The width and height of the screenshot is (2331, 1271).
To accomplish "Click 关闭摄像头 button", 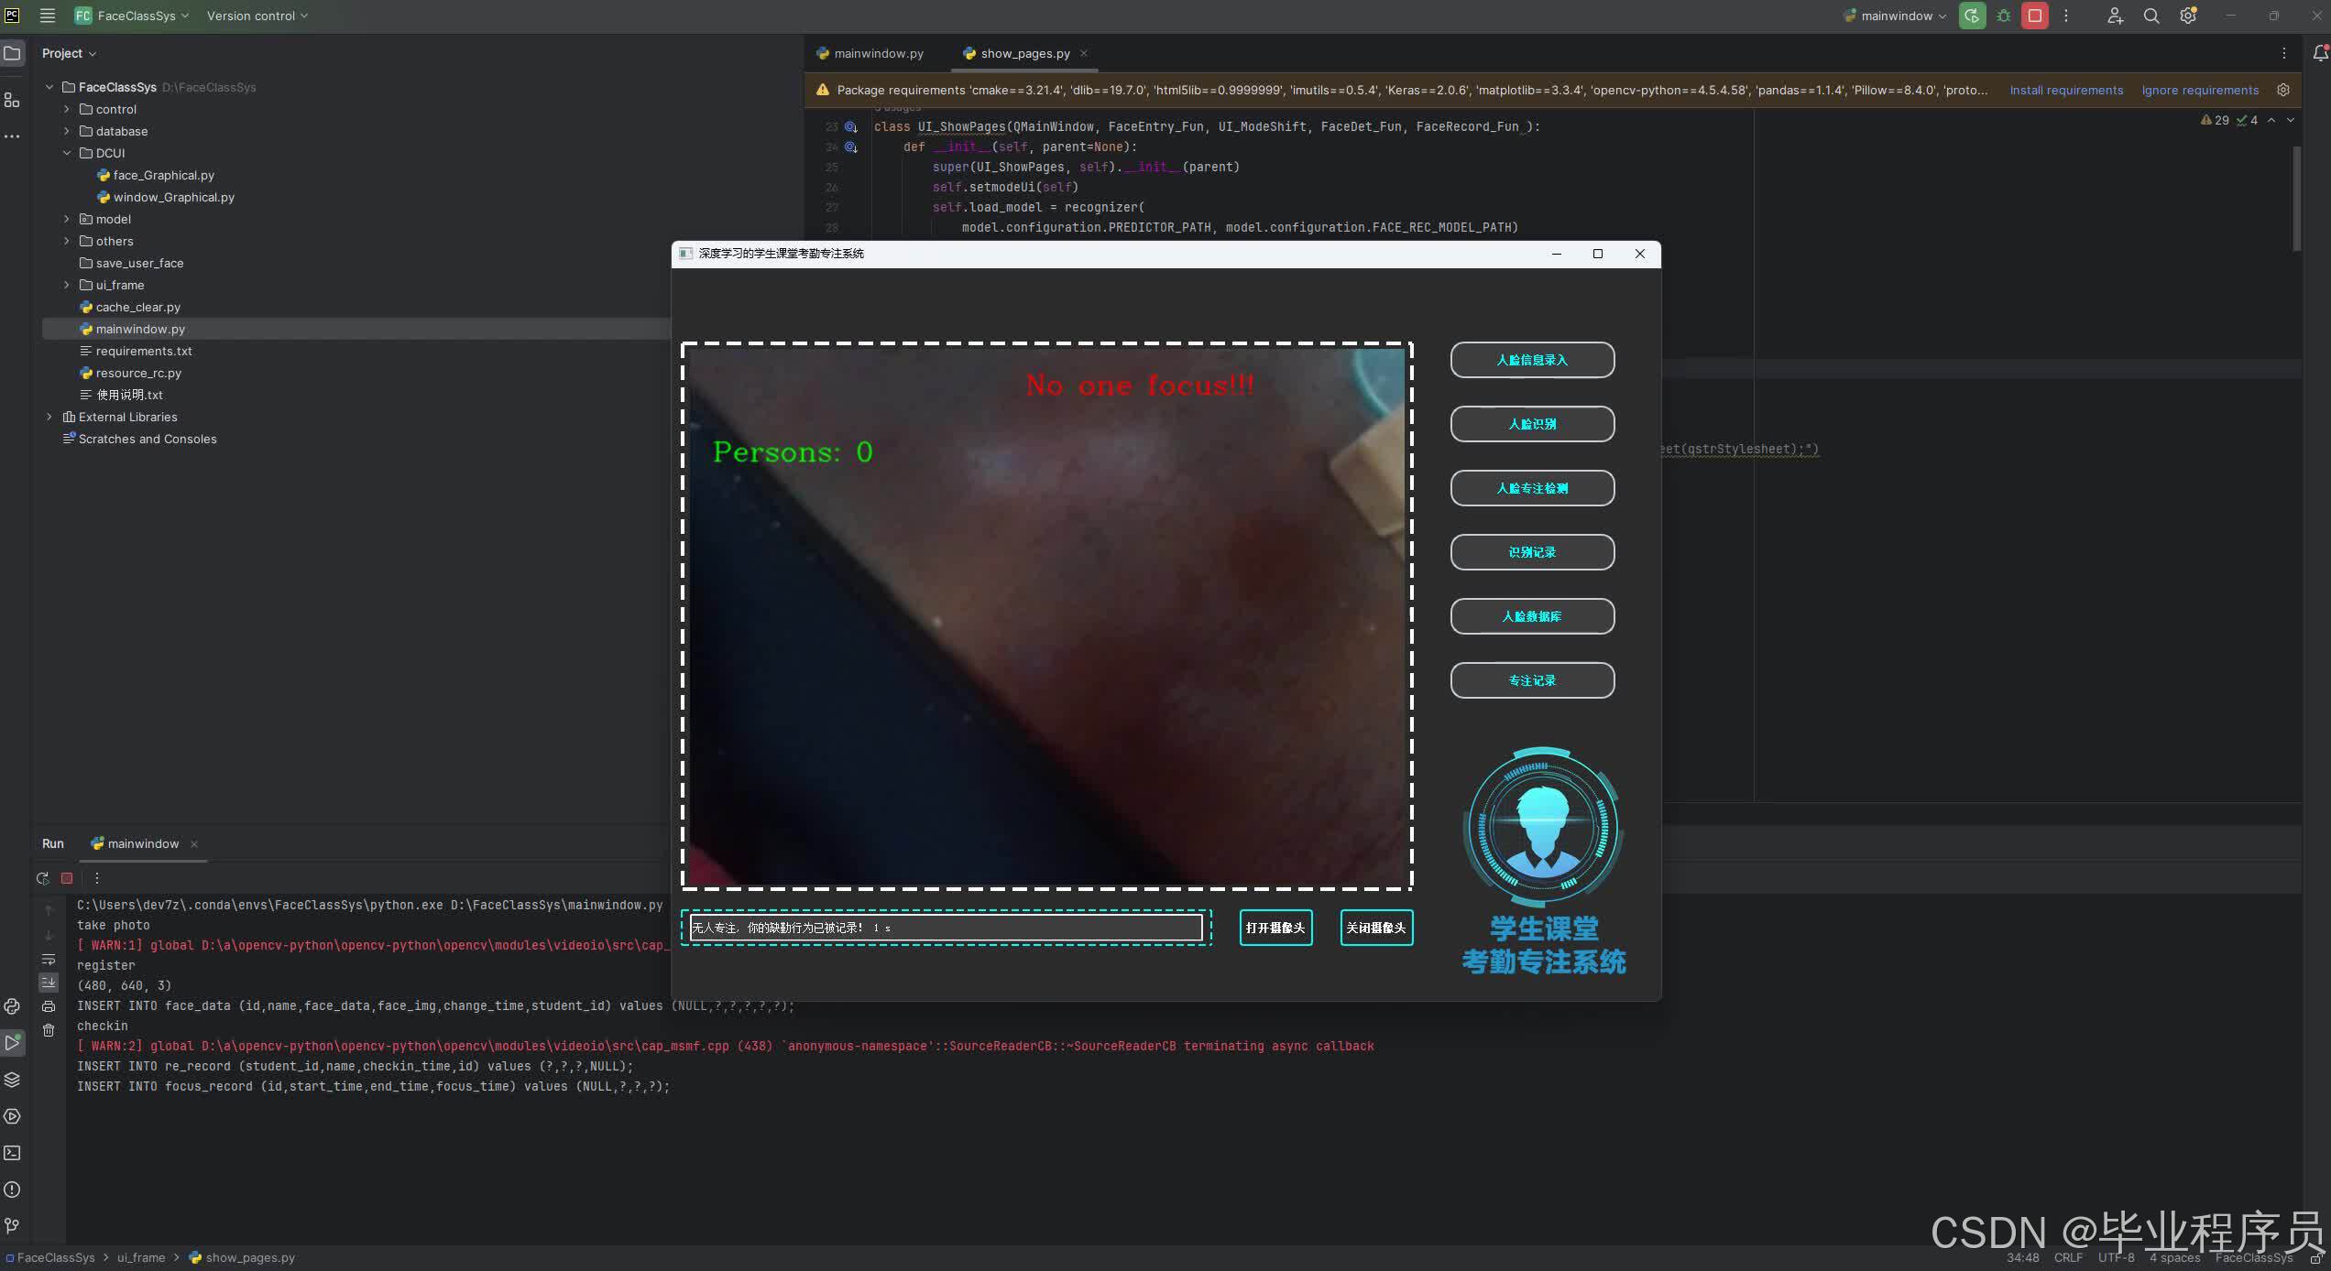I will 1376,928.
